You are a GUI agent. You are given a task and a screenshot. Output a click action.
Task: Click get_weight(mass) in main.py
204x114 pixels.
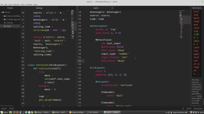[x=50, y=100]
